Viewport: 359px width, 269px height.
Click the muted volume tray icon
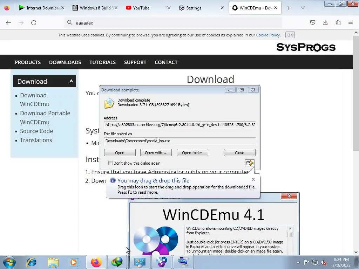click(x=324, y=262)
